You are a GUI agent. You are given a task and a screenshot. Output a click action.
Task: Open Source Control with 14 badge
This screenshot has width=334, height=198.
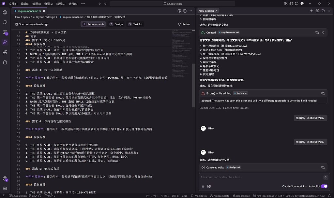(5, 32)
